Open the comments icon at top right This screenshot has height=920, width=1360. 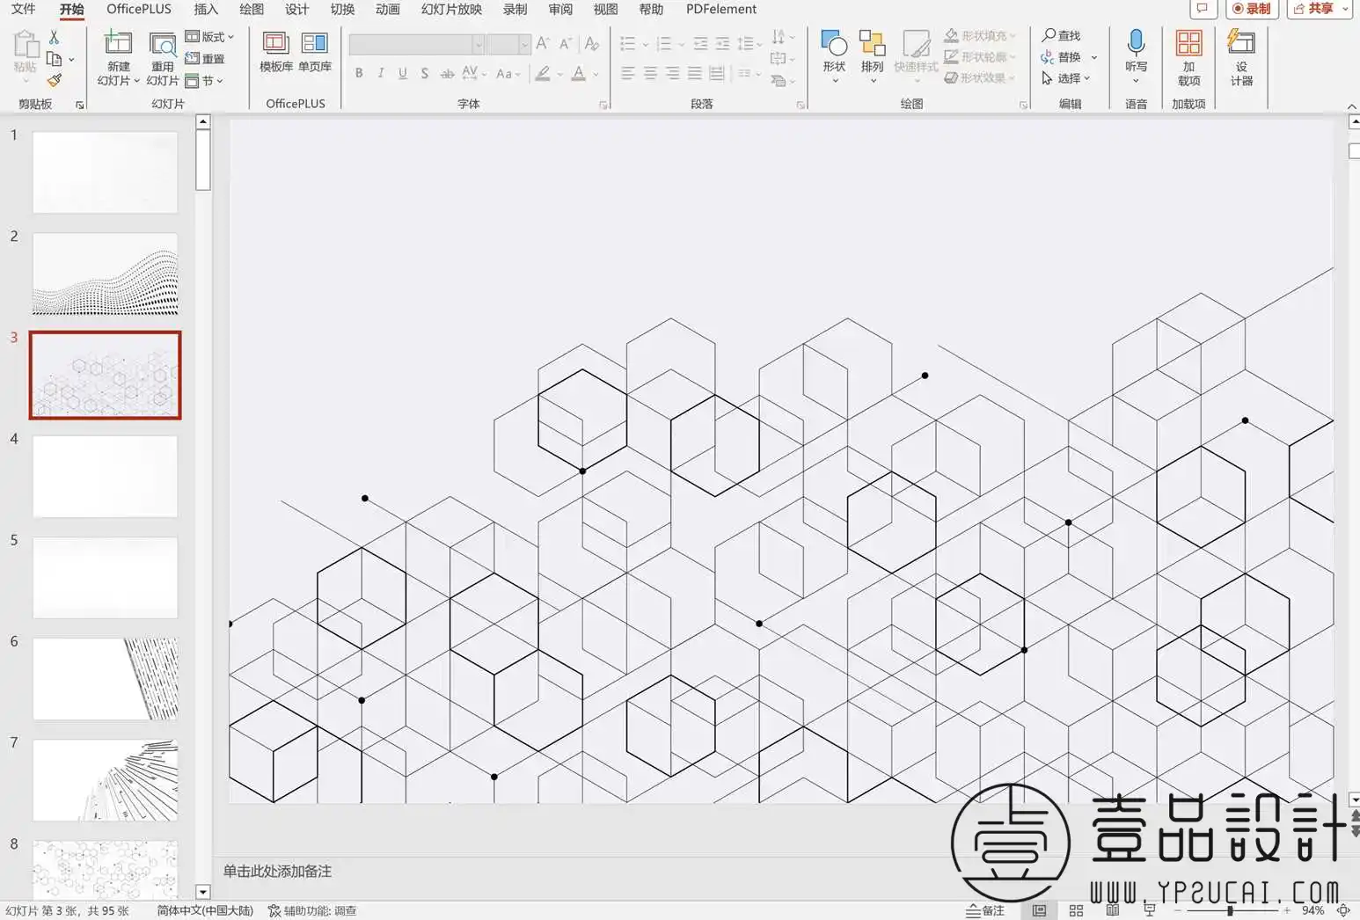(1203, 9)
